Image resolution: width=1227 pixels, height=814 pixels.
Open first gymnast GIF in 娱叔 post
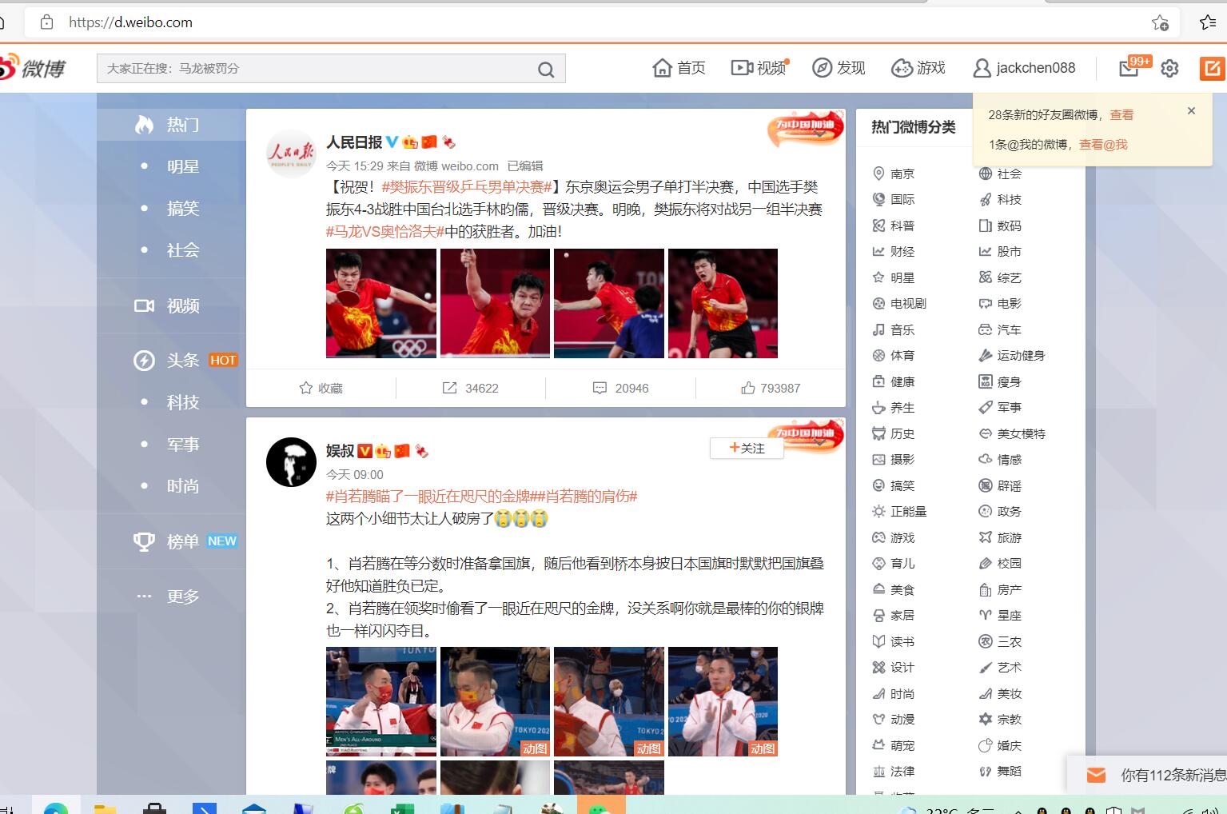point(381,701)
